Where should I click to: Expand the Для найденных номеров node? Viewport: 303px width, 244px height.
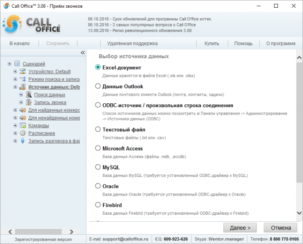point(15,110)
